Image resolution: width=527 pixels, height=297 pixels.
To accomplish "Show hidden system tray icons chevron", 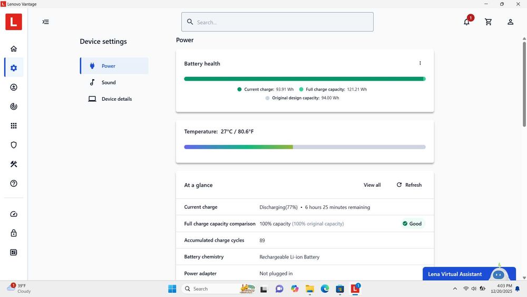I will point(455,289).
